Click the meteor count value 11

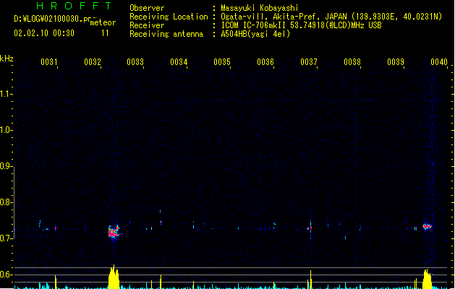pos(105,33)
